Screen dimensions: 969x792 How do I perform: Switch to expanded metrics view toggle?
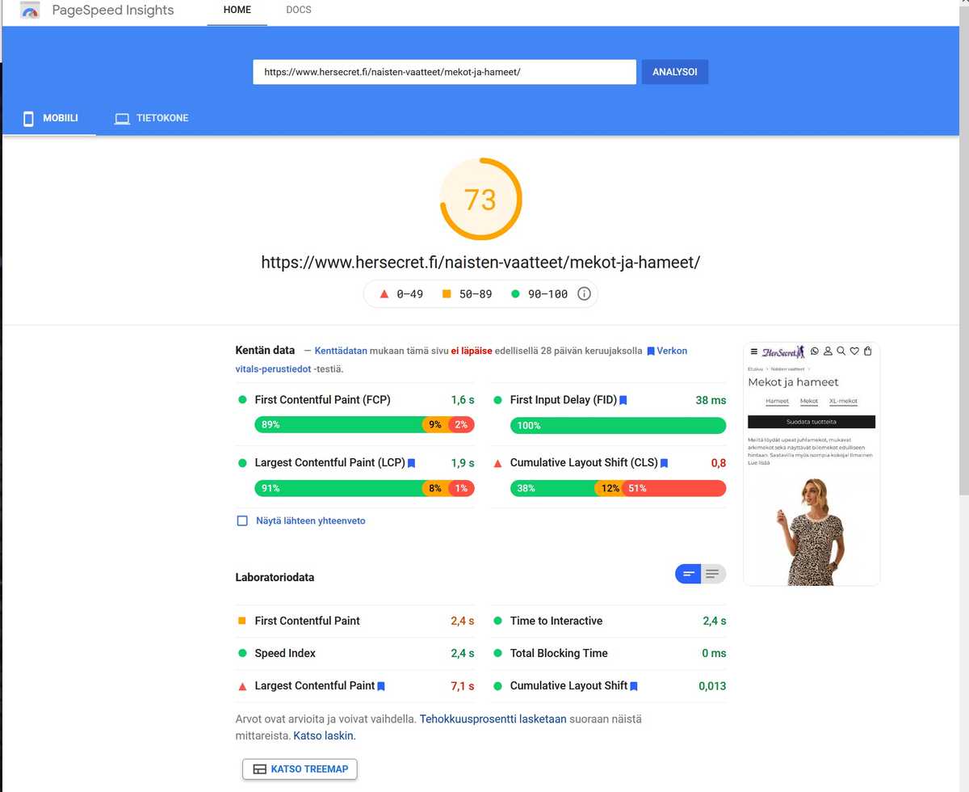712,574
